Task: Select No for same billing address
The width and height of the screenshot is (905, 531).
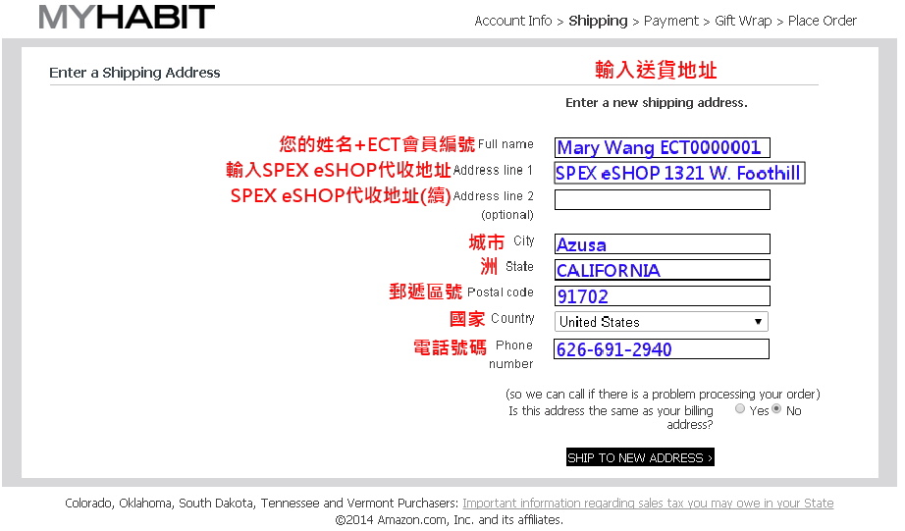Action: pyautogui.click(x=776, y=408)
